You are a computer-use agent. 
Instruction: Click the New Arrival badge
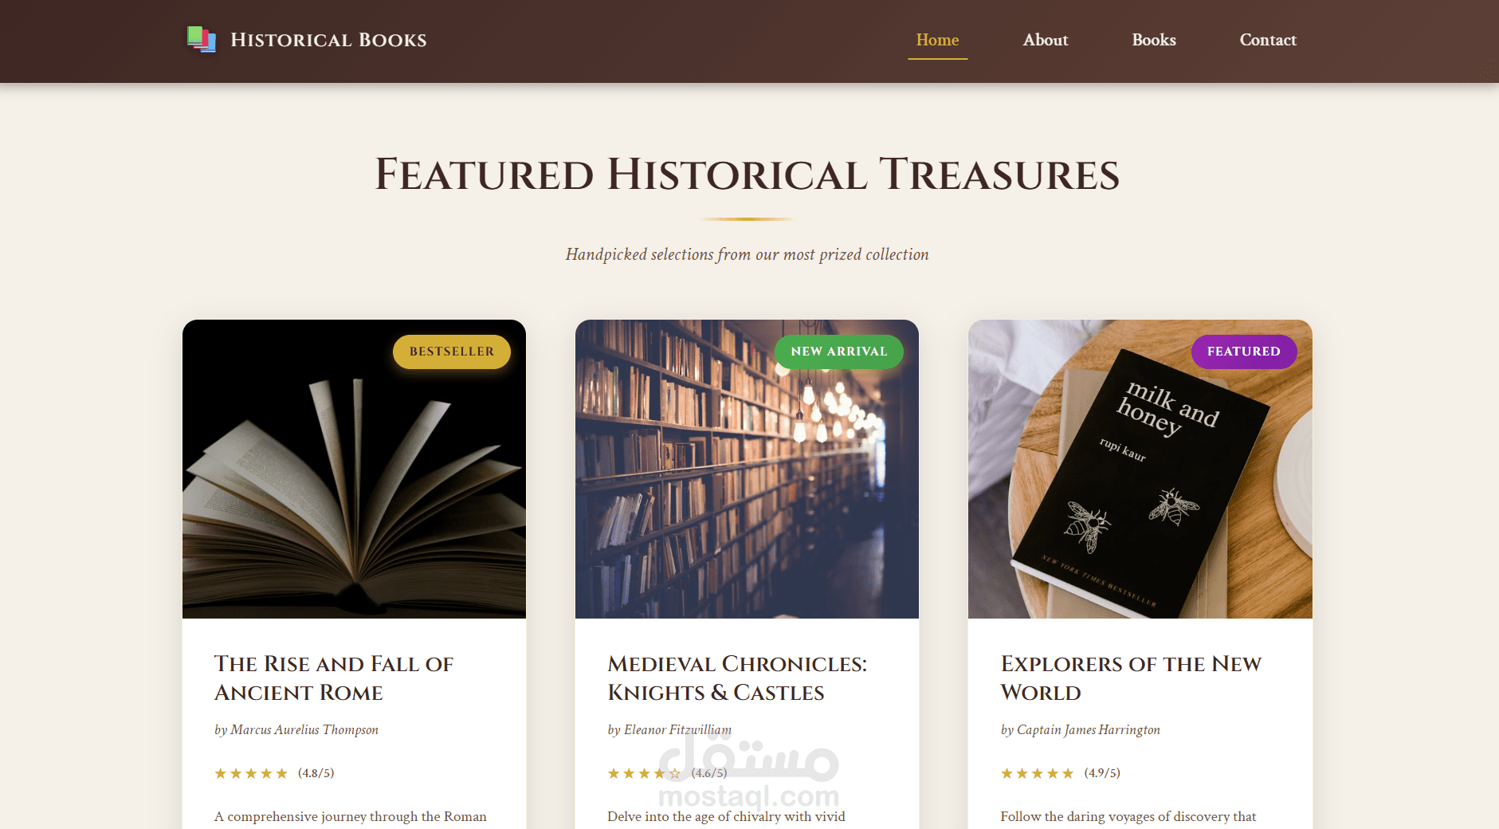[x=839, y=352]
